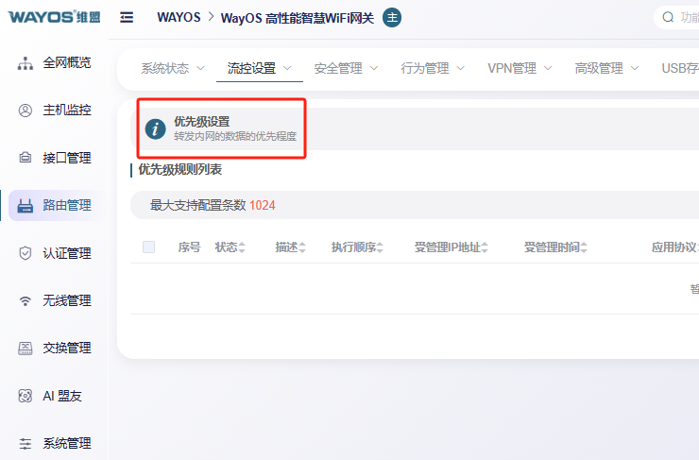Tick the select-all checkbox in table header
This screenshot has width=699, height=460.
[x=148, y=247]
